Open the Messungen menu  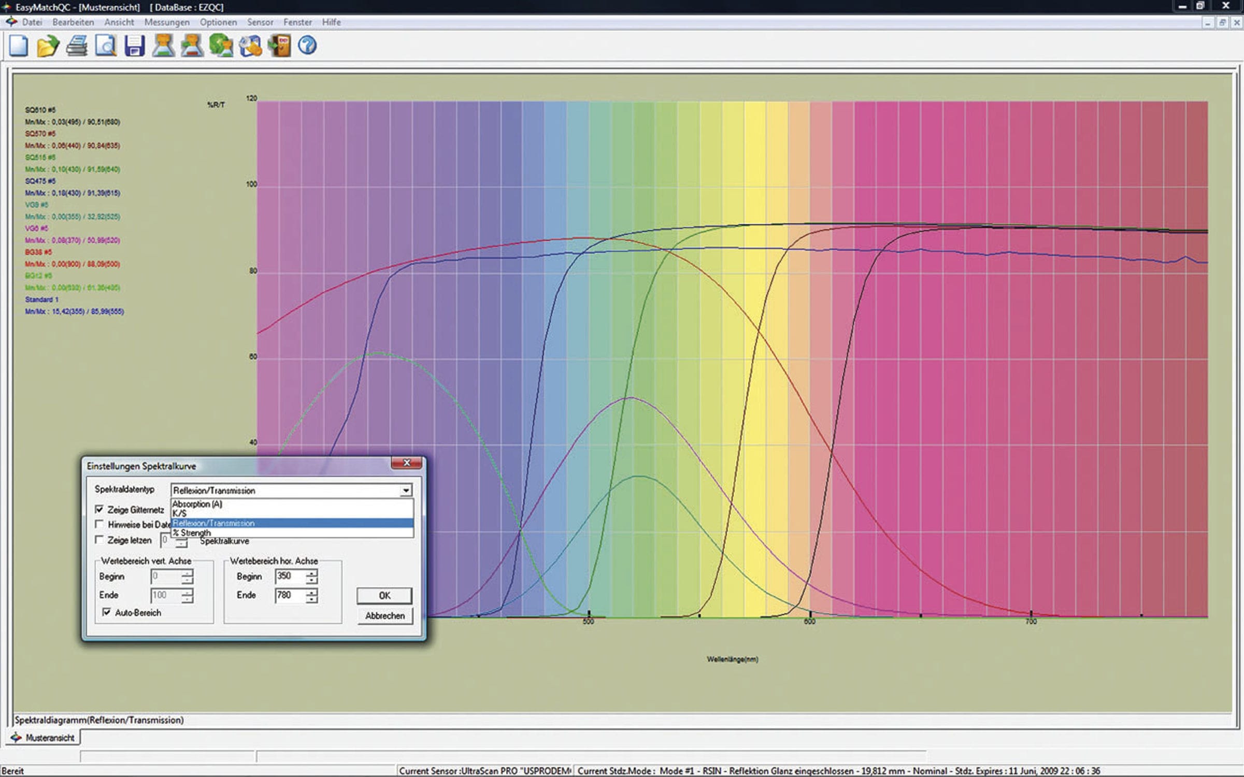coord(168,22)
